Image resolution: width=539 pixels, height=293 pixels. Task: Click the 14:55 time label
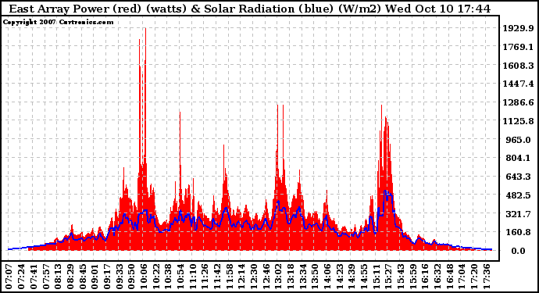(x=364, y=277)
